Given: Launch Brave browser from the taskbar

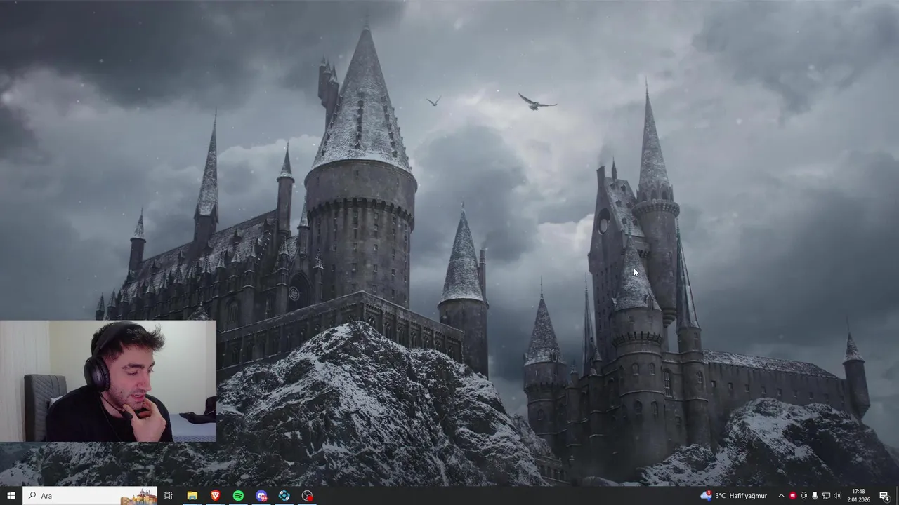Looking at the screenshot, I should pos(215,496).
